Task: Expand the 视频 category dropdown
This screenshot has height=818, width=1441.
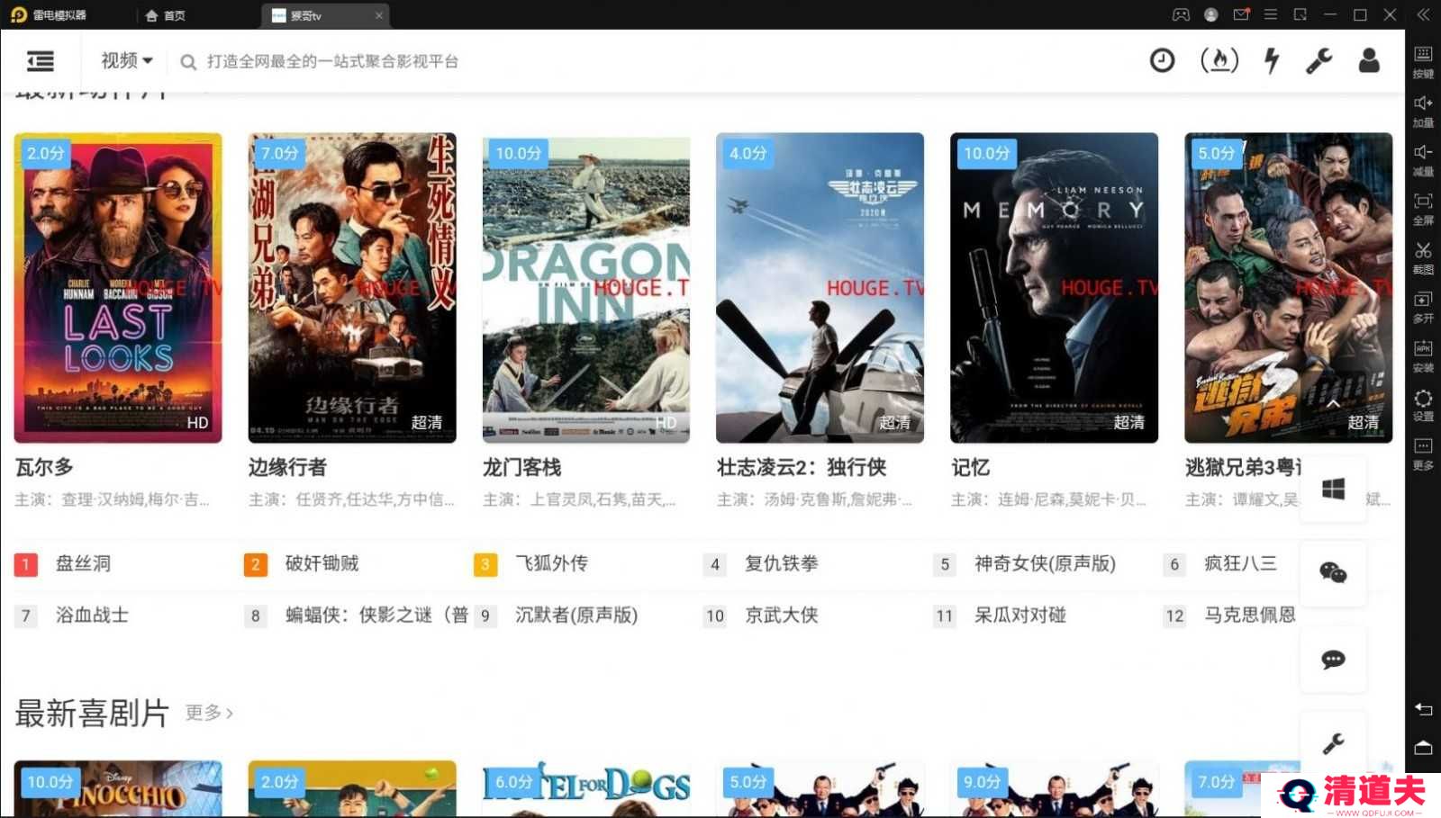Action: point(127,60)
